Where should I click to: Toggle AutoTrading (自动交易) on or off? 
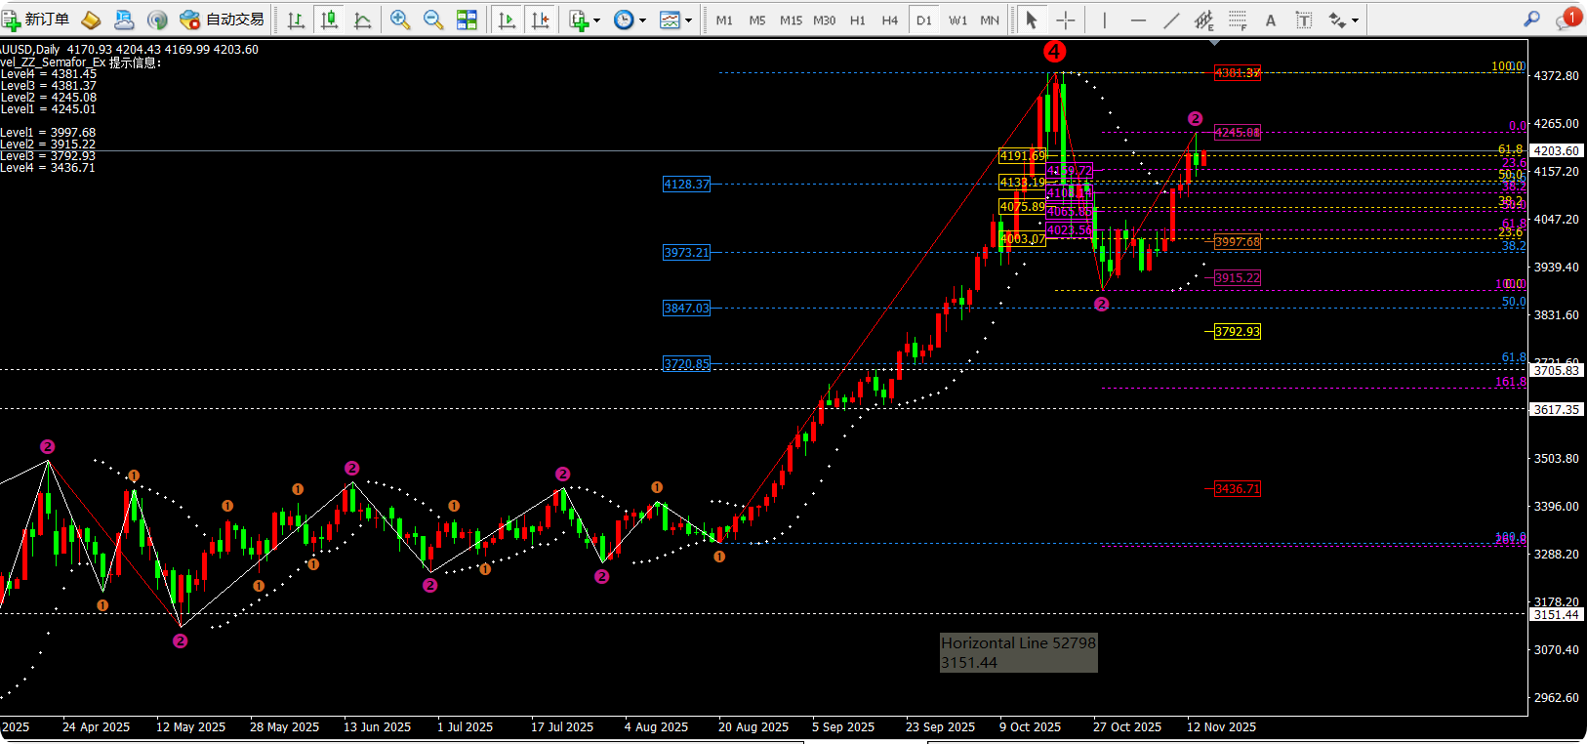[x=223, y=20]
